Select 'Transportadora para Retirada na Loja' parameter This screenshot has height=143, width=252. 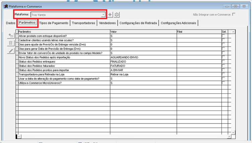tap(64, 74)
